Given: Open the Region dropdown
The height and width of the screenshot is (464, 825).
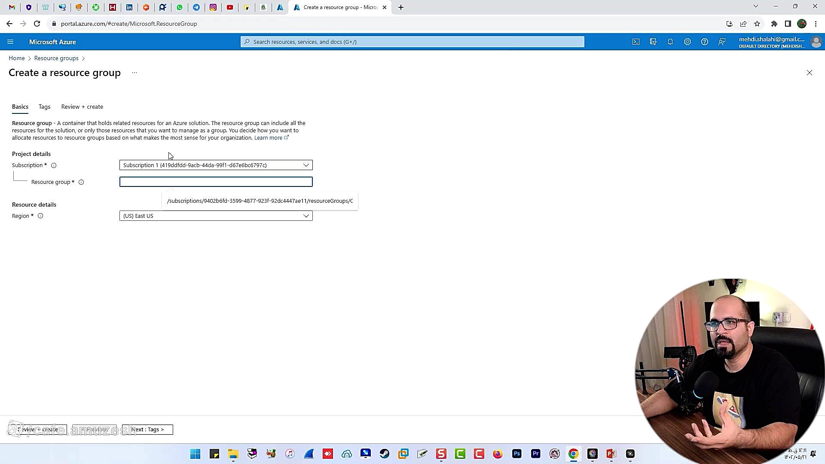Looking at the screenshot, I should pyautogui.click(x=216, y=216).
